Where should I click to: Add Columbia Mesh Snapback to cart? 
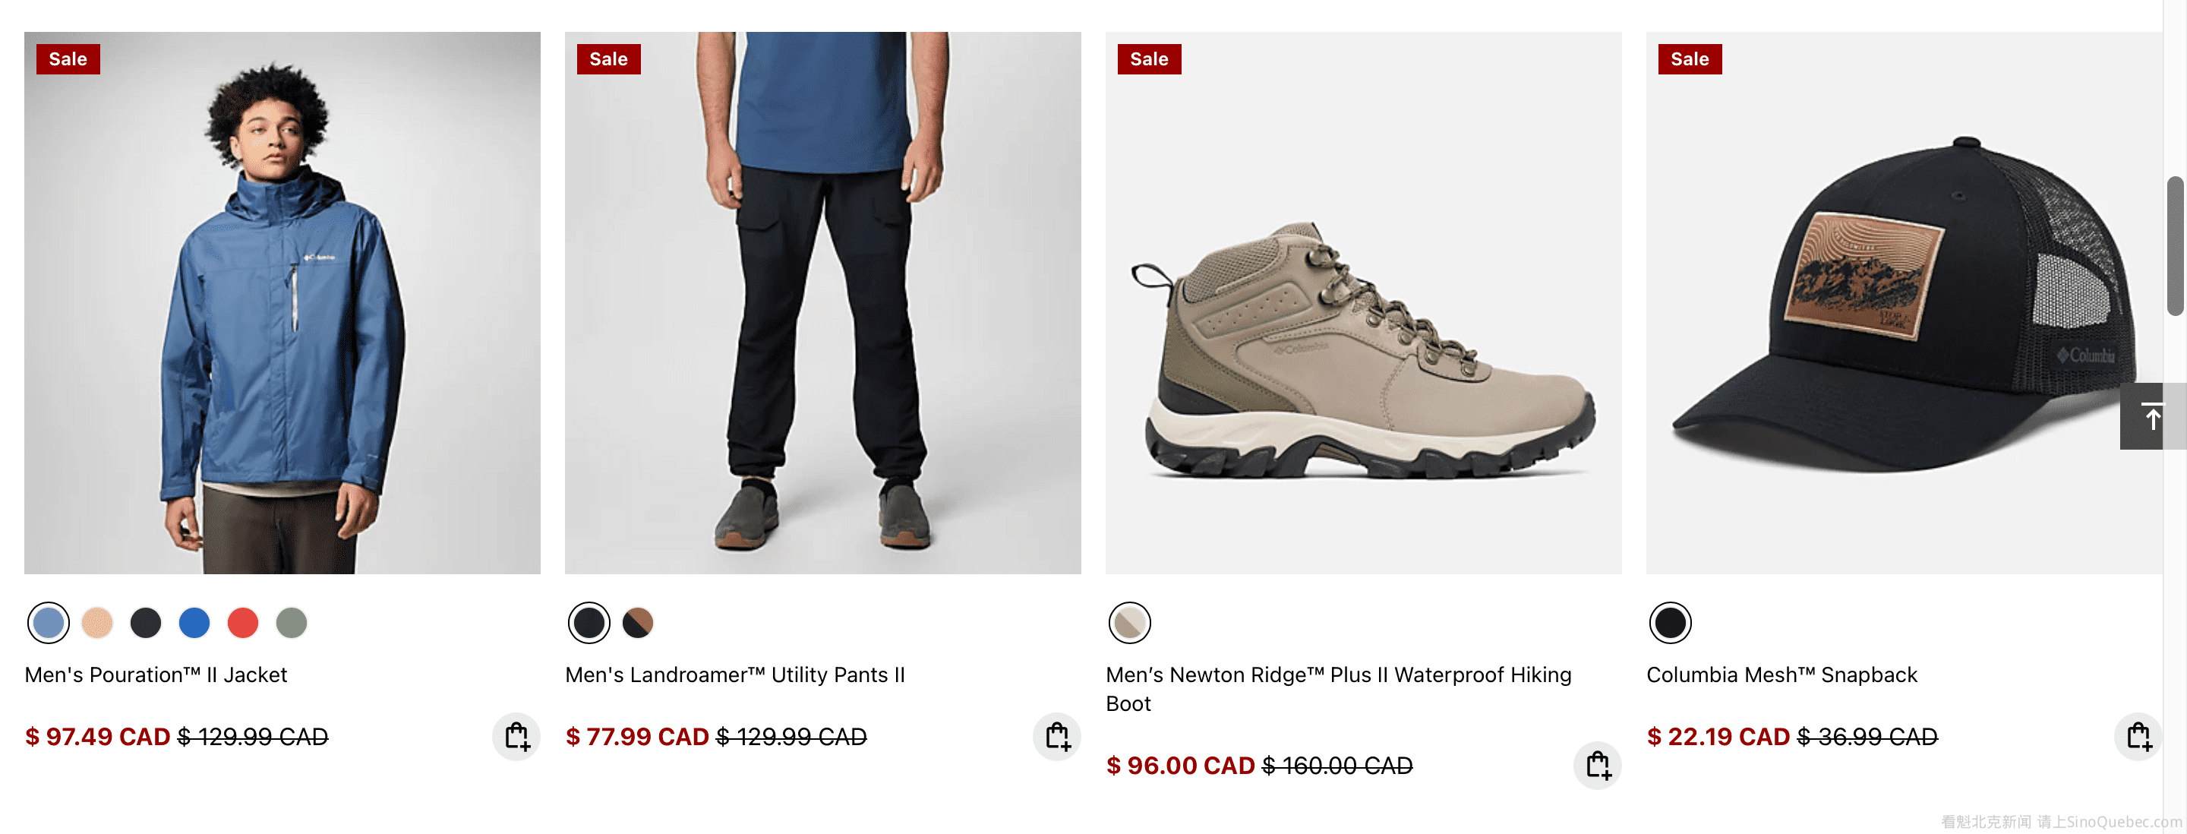2137,735
